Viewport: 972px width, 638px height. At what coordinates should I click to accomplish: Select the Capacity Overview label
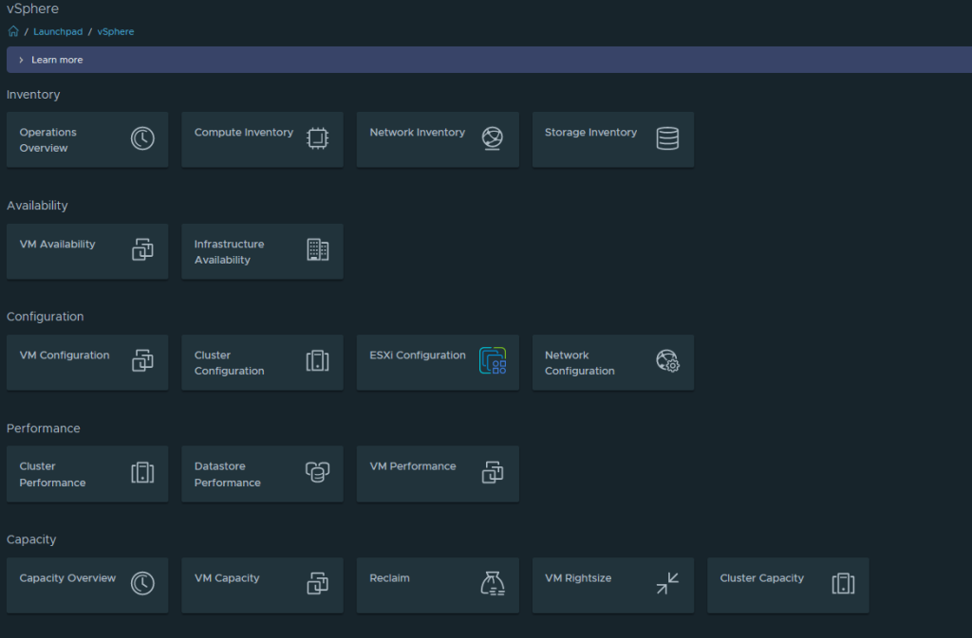pyautogui.click(x=67, y=578)
